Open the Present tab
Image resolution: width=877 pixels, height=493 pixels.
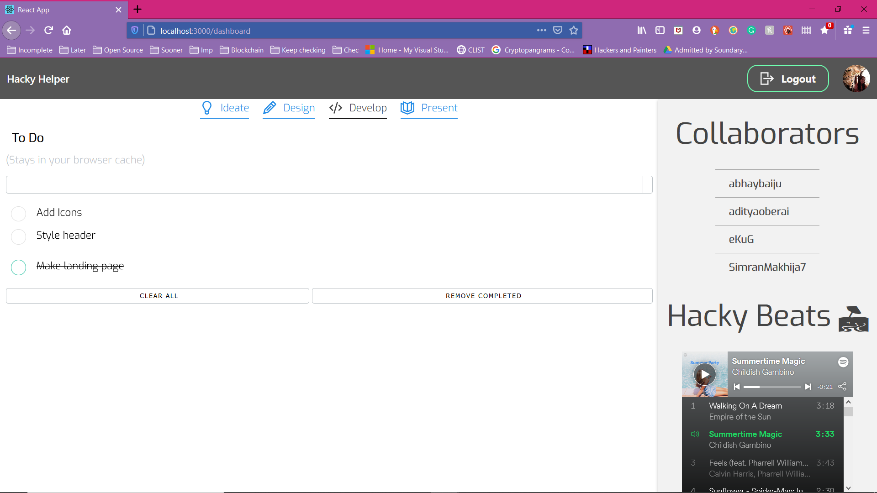pos(429,108)
